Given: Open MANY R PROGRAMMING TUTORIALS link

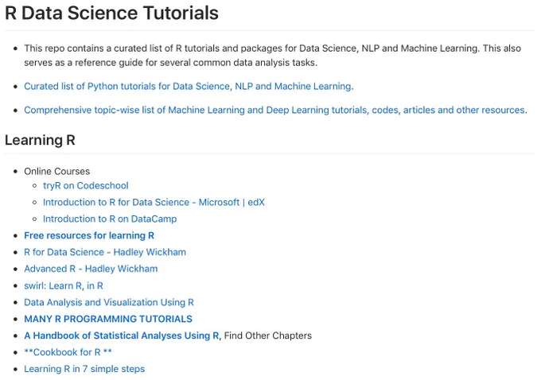Looking at the screenshot, I should point(108,319).
